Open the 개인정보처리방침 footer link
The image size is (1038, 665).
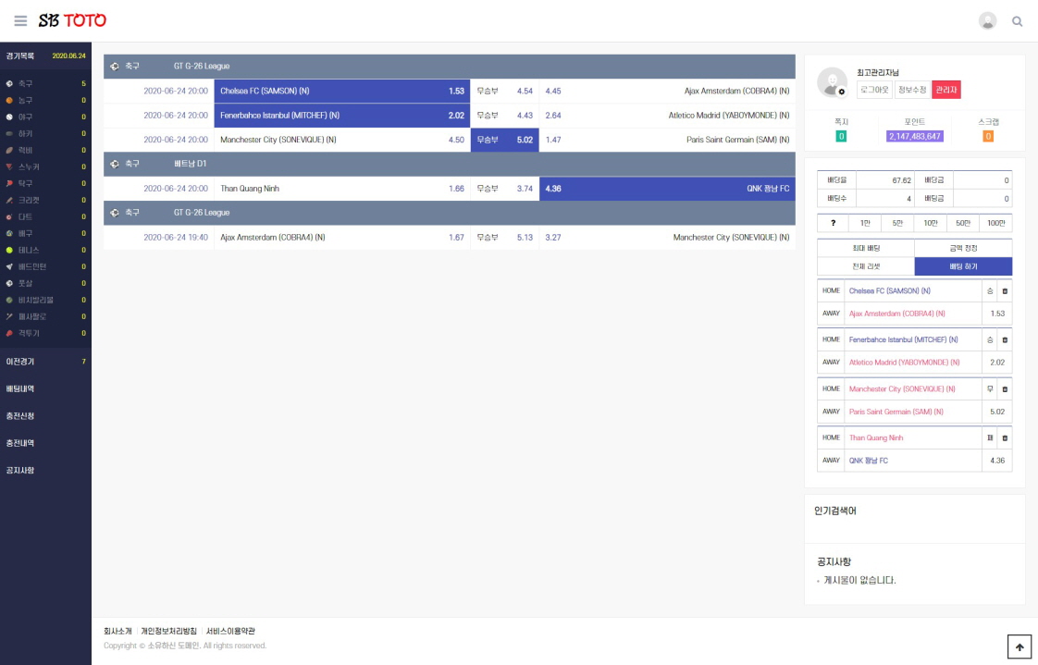click(x=168, y=632)
